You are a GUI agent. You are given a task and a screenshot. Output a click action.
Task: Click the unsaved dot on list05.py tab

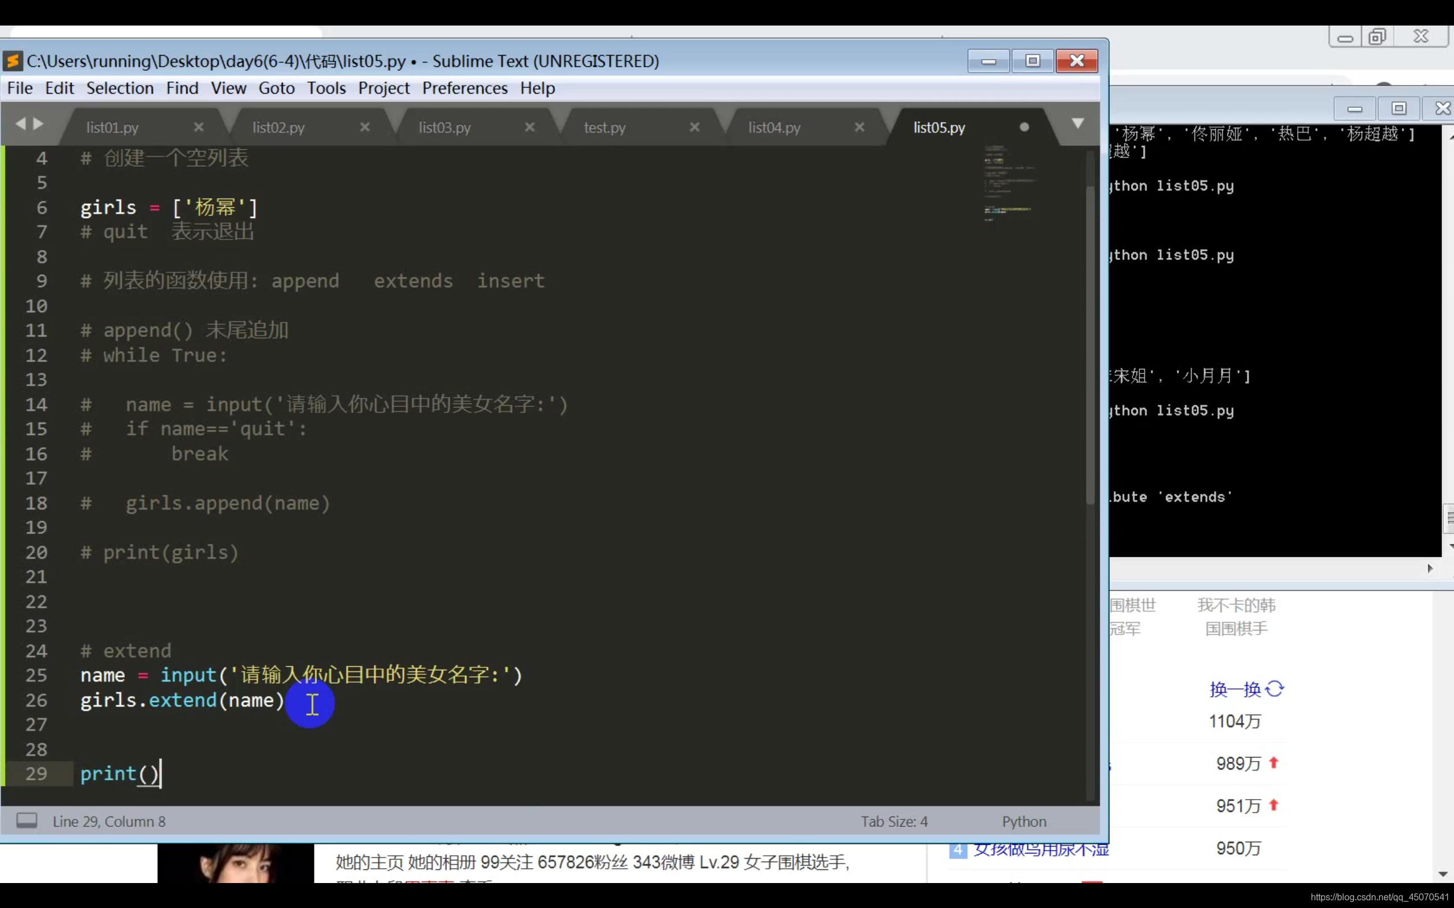pos(1025,127)
